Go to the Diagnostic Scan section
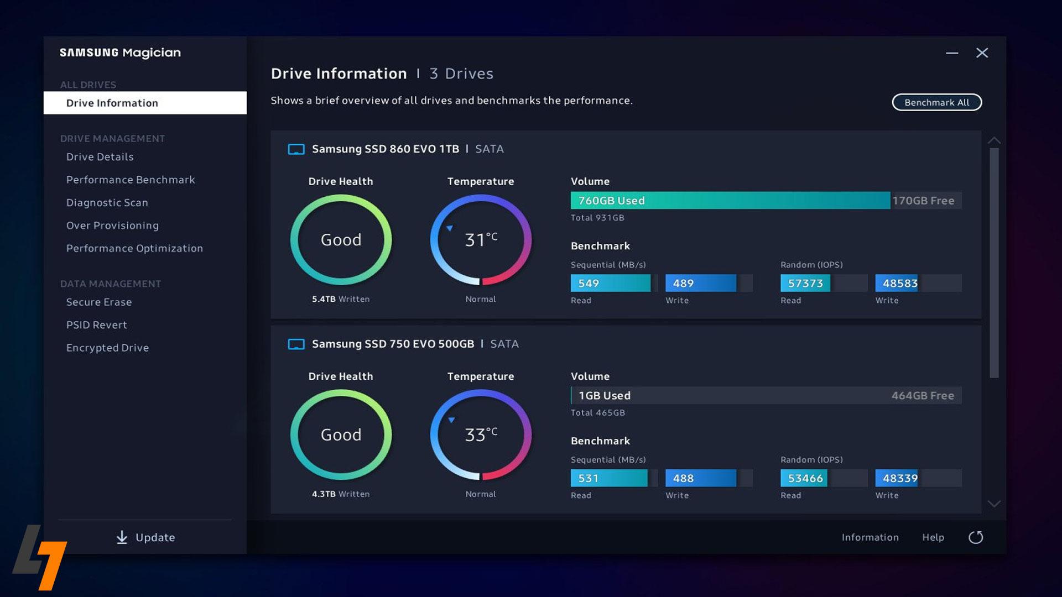 [107, 203]
